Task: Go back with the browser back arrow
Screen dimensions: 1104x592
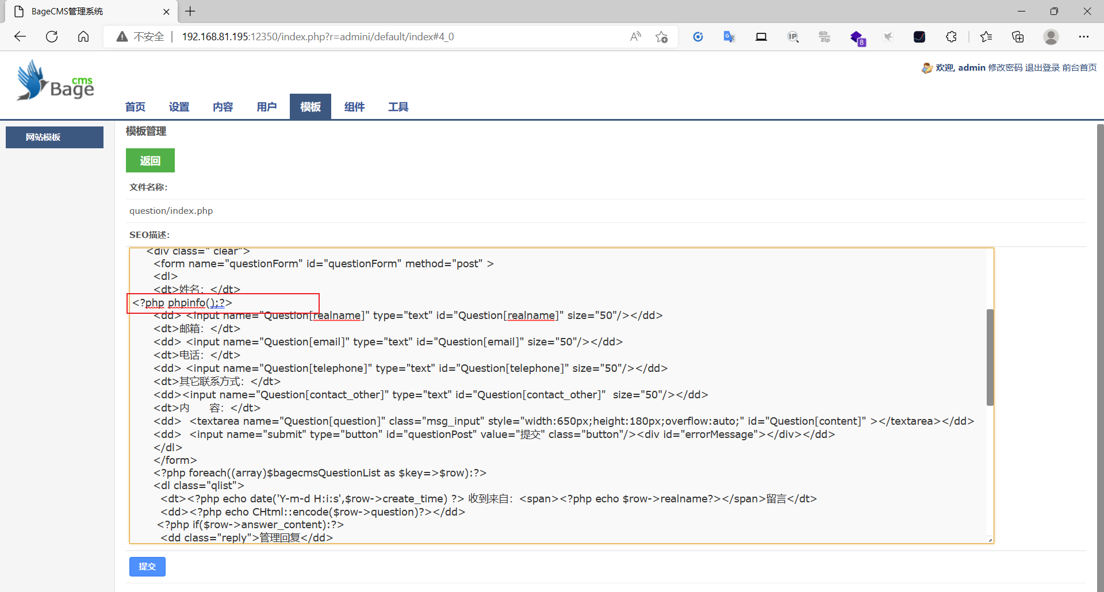Action: click(20, 37)
